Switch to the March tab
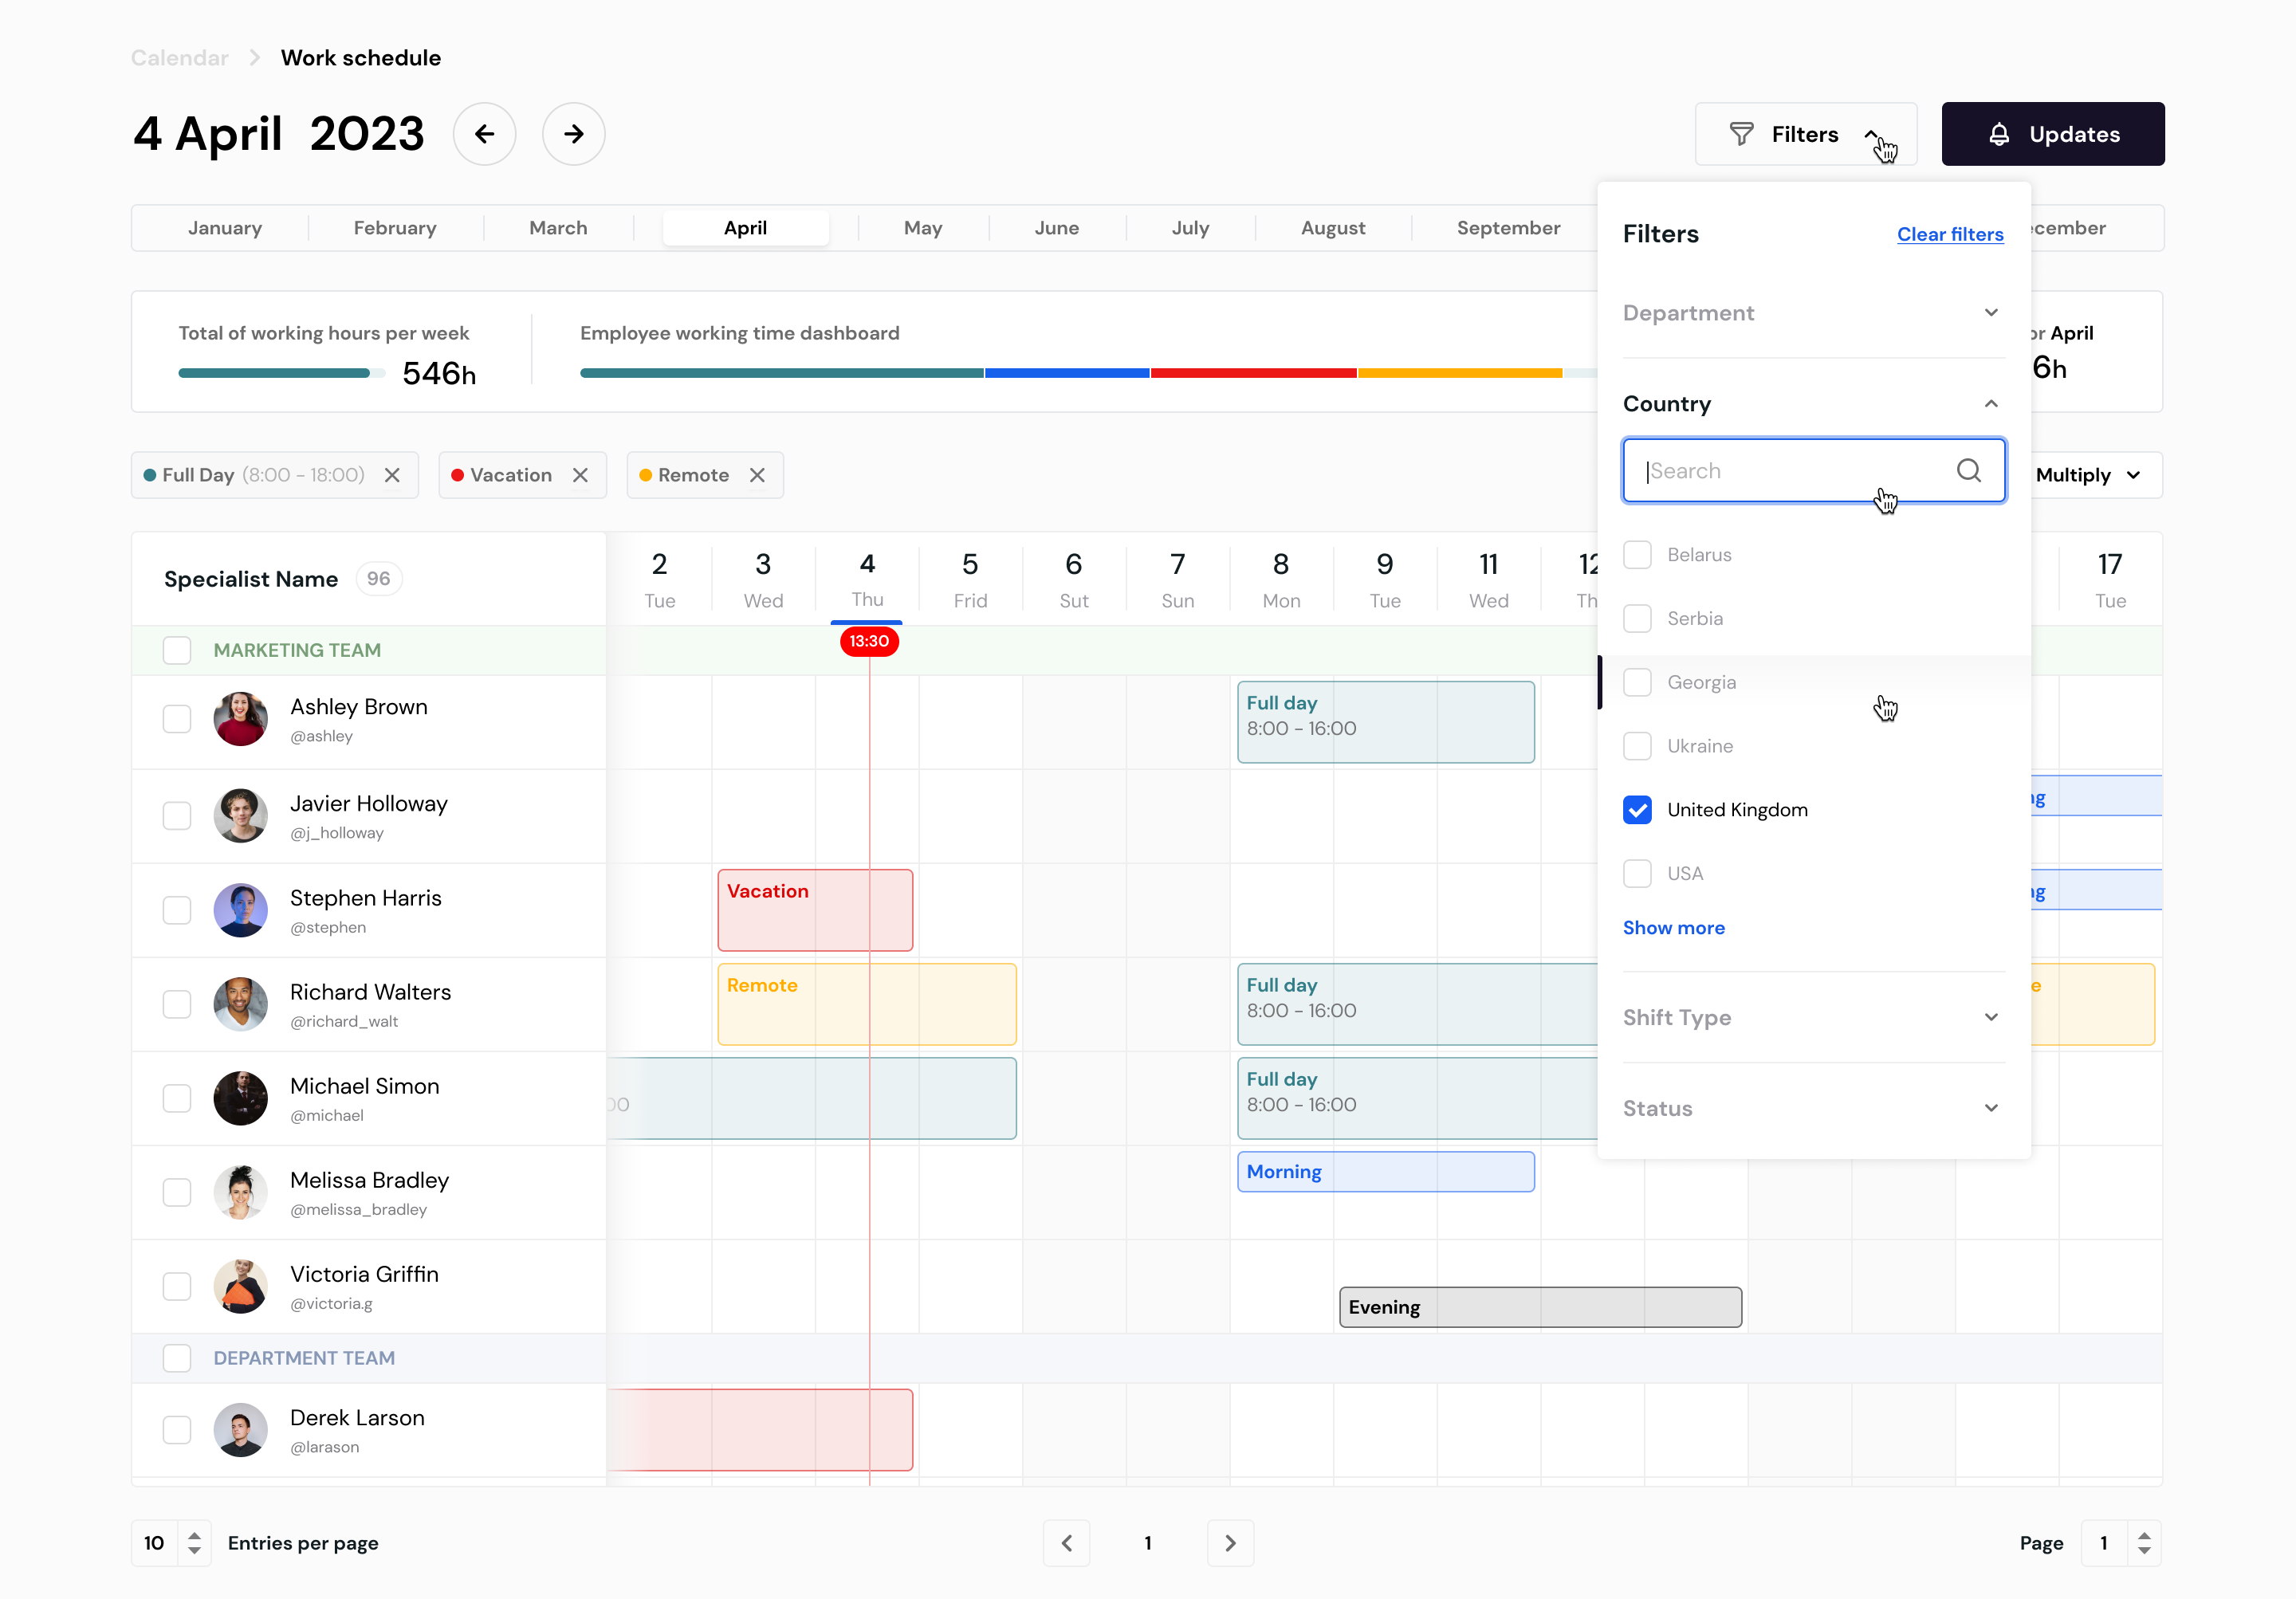Viewport: 2296px width, 1599px height. [558, 228]
